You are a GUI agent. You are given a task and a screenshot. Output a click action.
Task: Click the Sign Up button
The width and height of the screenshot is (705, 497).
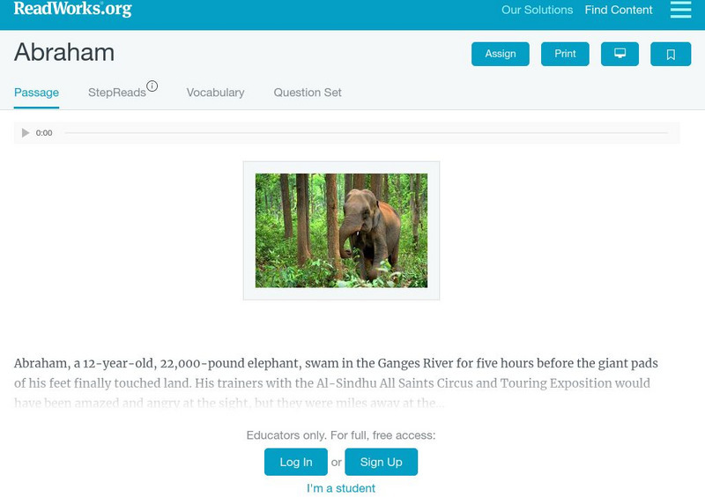click(381, 462)
